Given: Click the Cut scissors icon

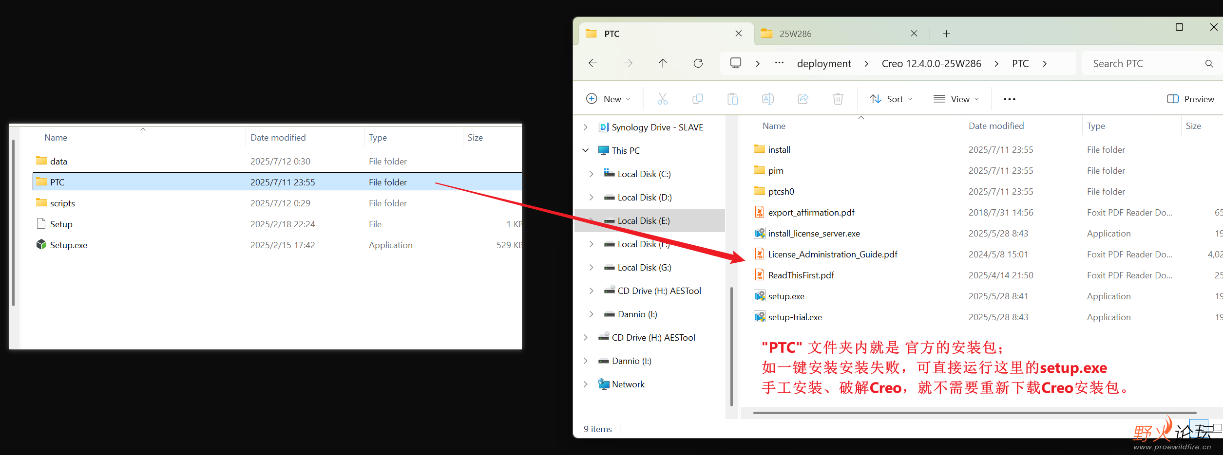Looking at the screenshot, I should (663, 99).
